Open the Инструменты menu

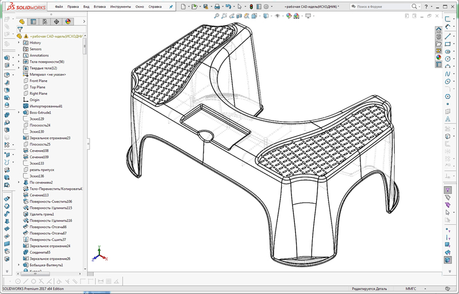tap(120, 6)
